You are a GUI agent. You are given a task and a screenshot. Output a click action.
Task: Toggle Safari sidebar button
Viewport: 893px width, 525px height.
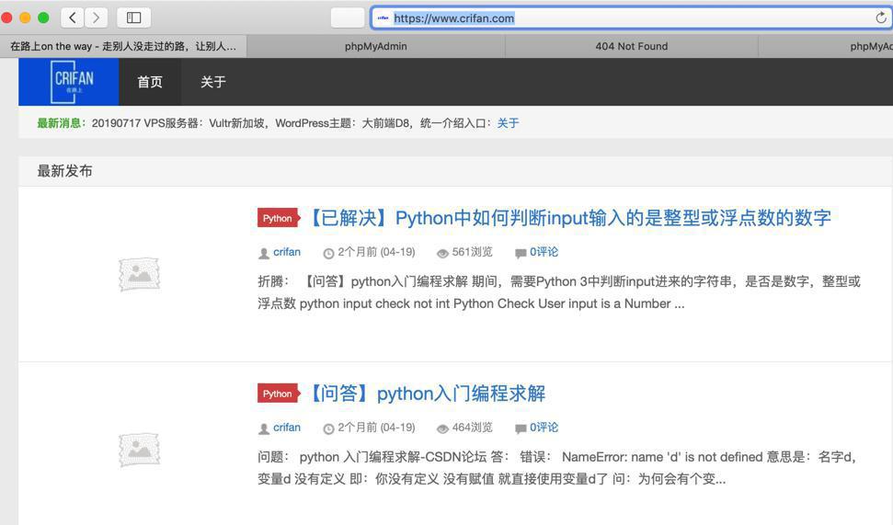134,17
